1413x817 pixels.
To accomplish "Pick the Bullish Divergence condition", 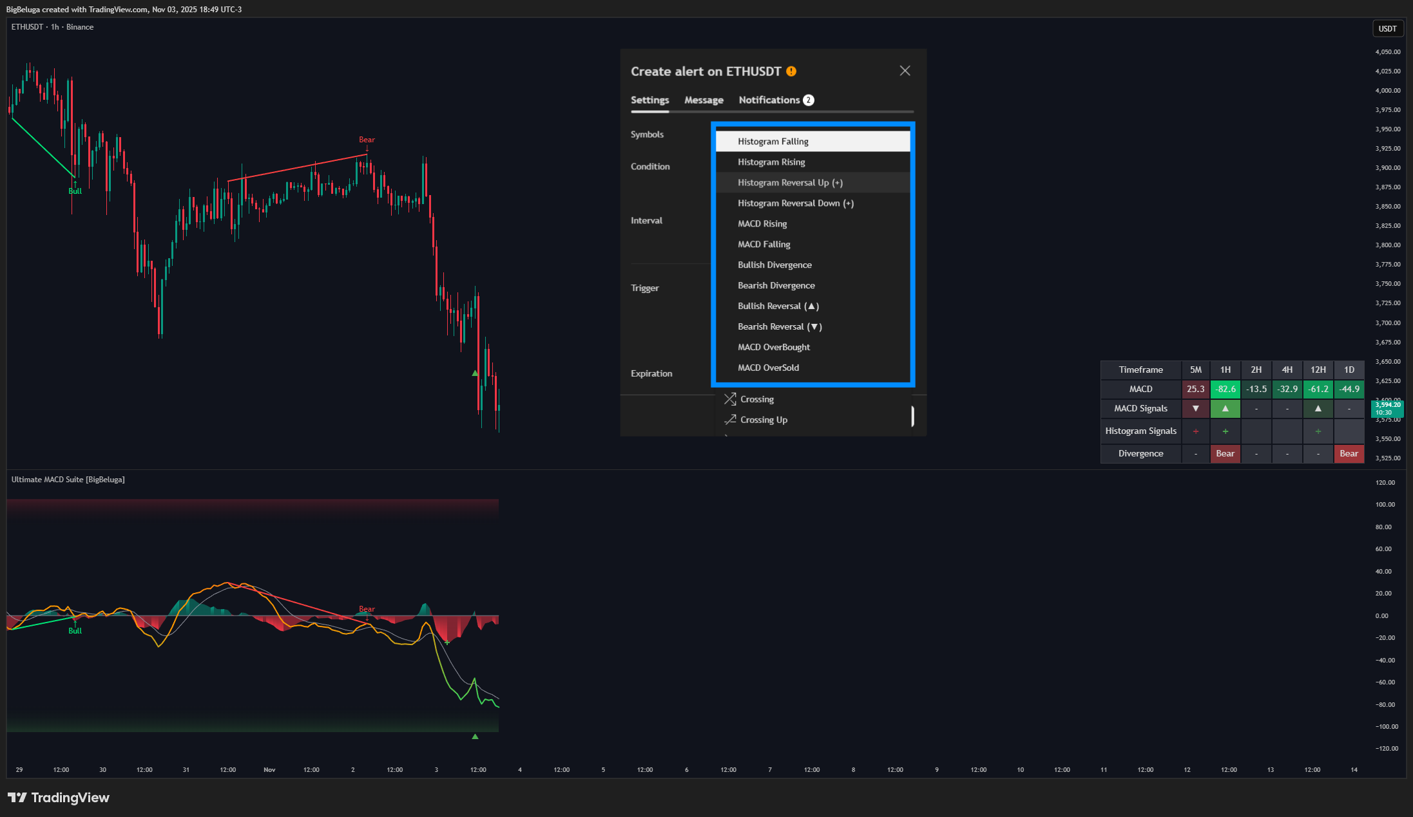I will pyautogui.click(x=813, y=265).
